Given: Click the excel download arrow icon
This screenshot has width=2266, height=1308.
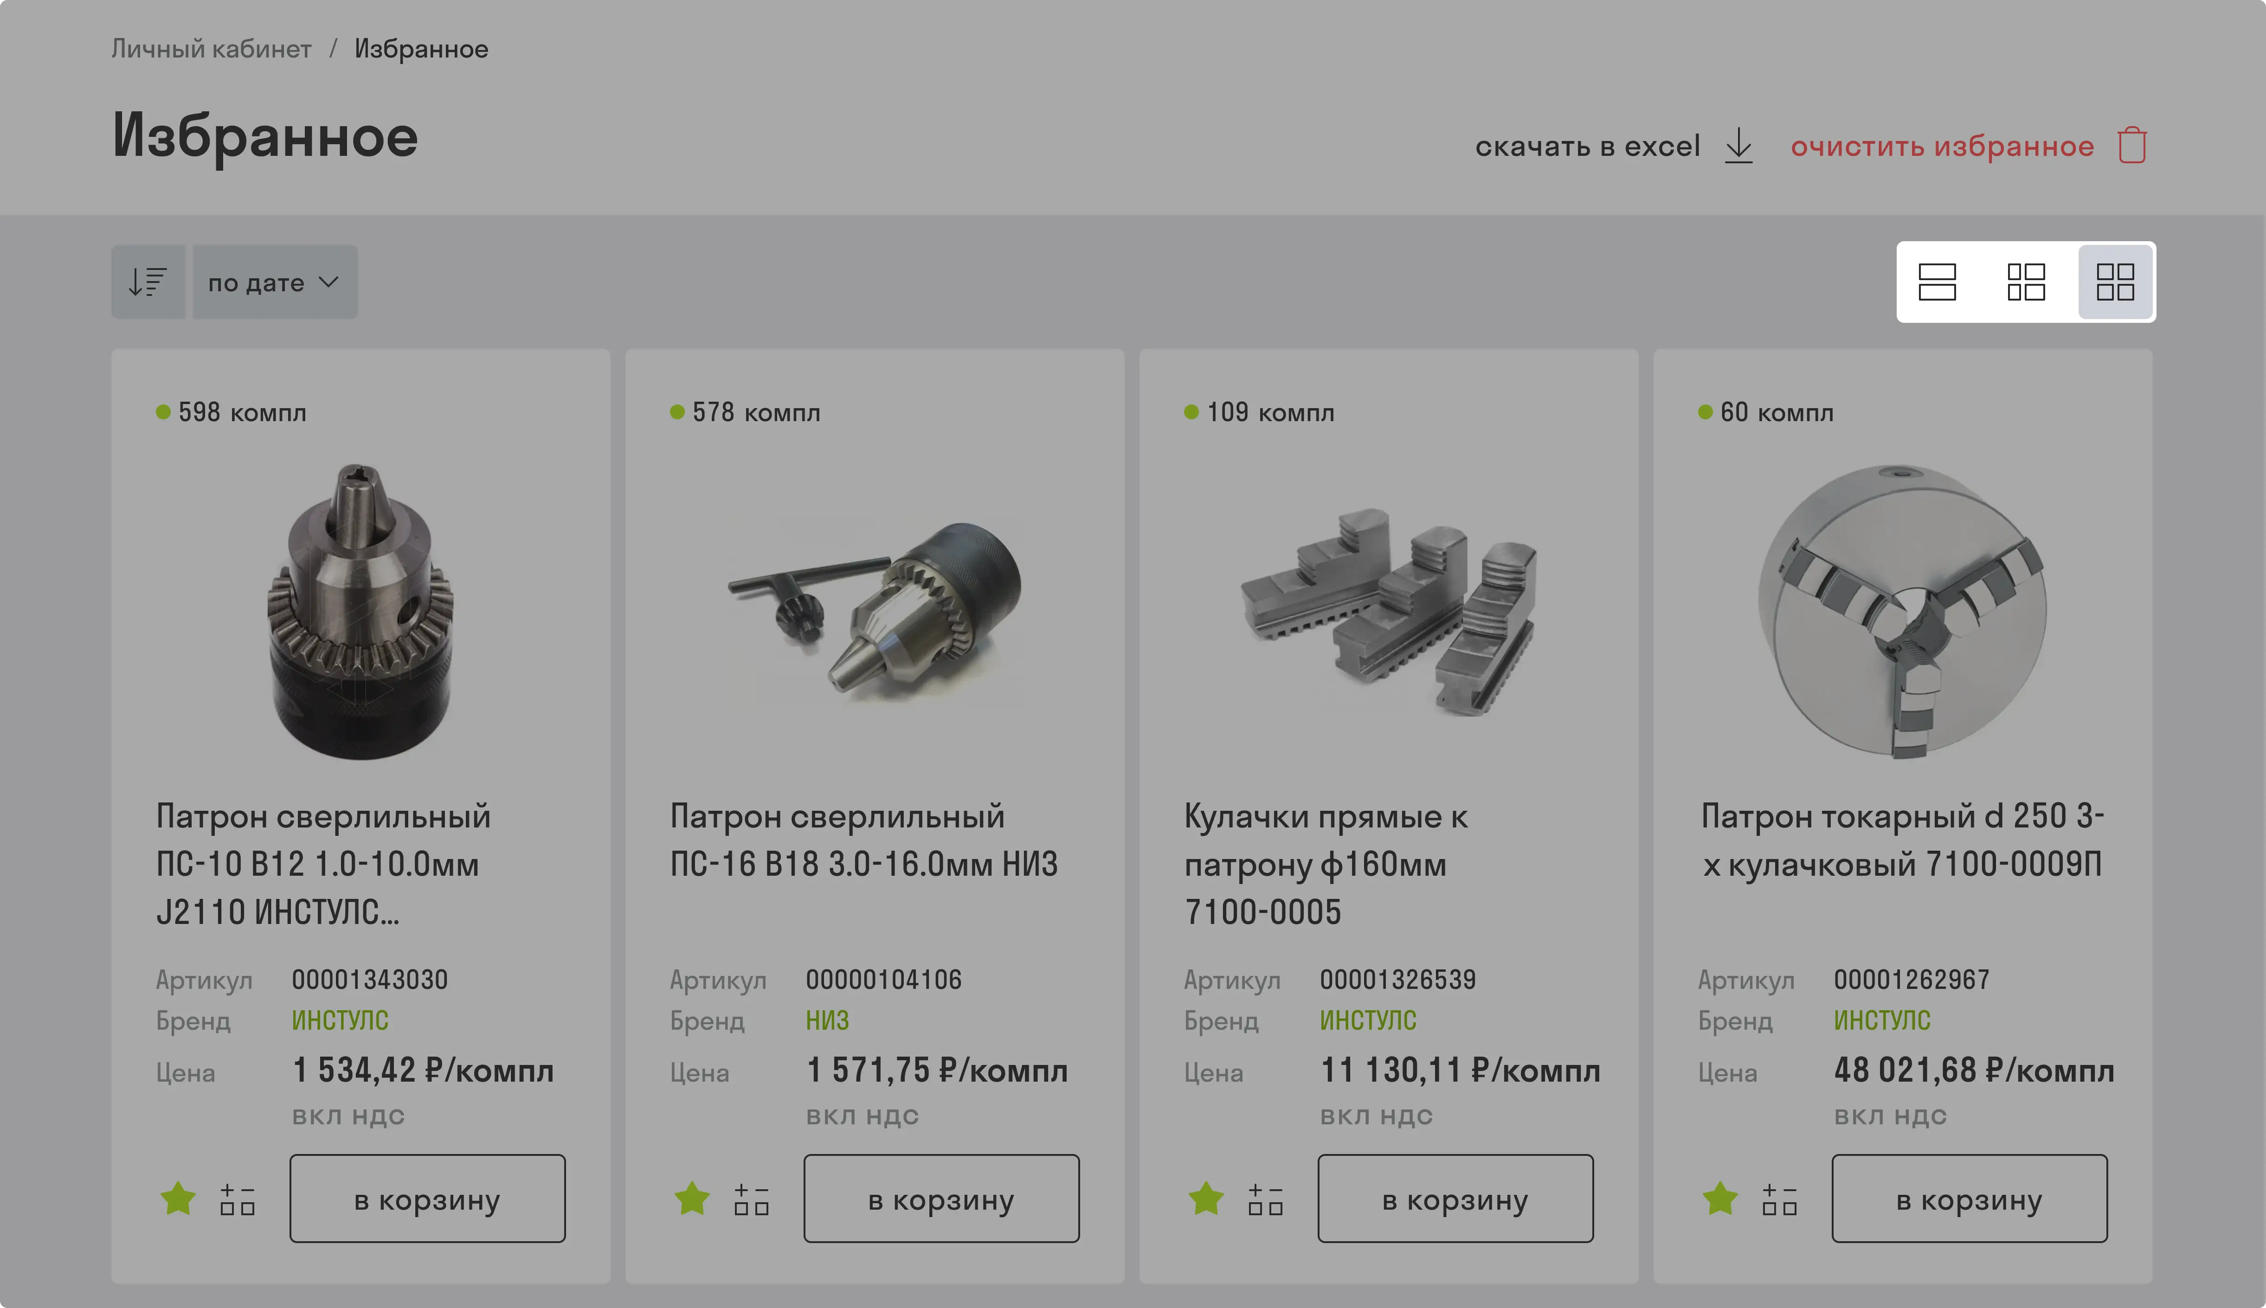Looking at the screenshot, I should [x=1738, y=146].
